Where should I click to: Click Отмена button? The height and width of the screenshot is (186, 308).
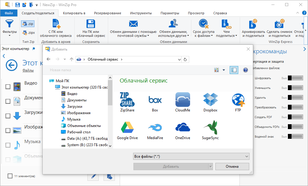[x=232, y=167]
